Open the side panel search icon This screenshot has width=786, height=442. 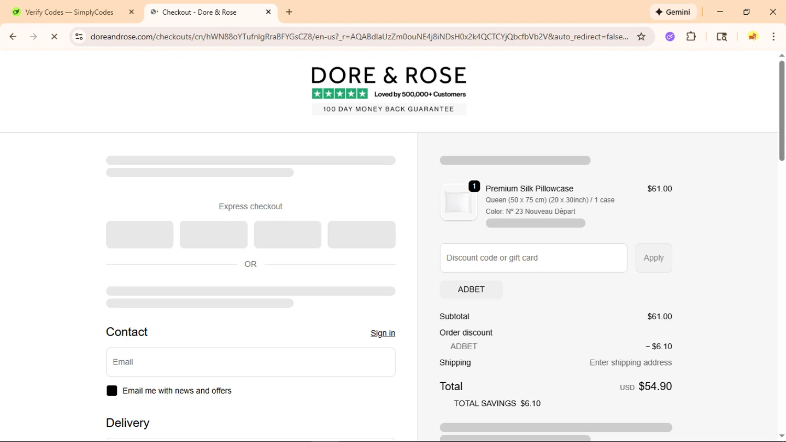click(x=722, y=37)
